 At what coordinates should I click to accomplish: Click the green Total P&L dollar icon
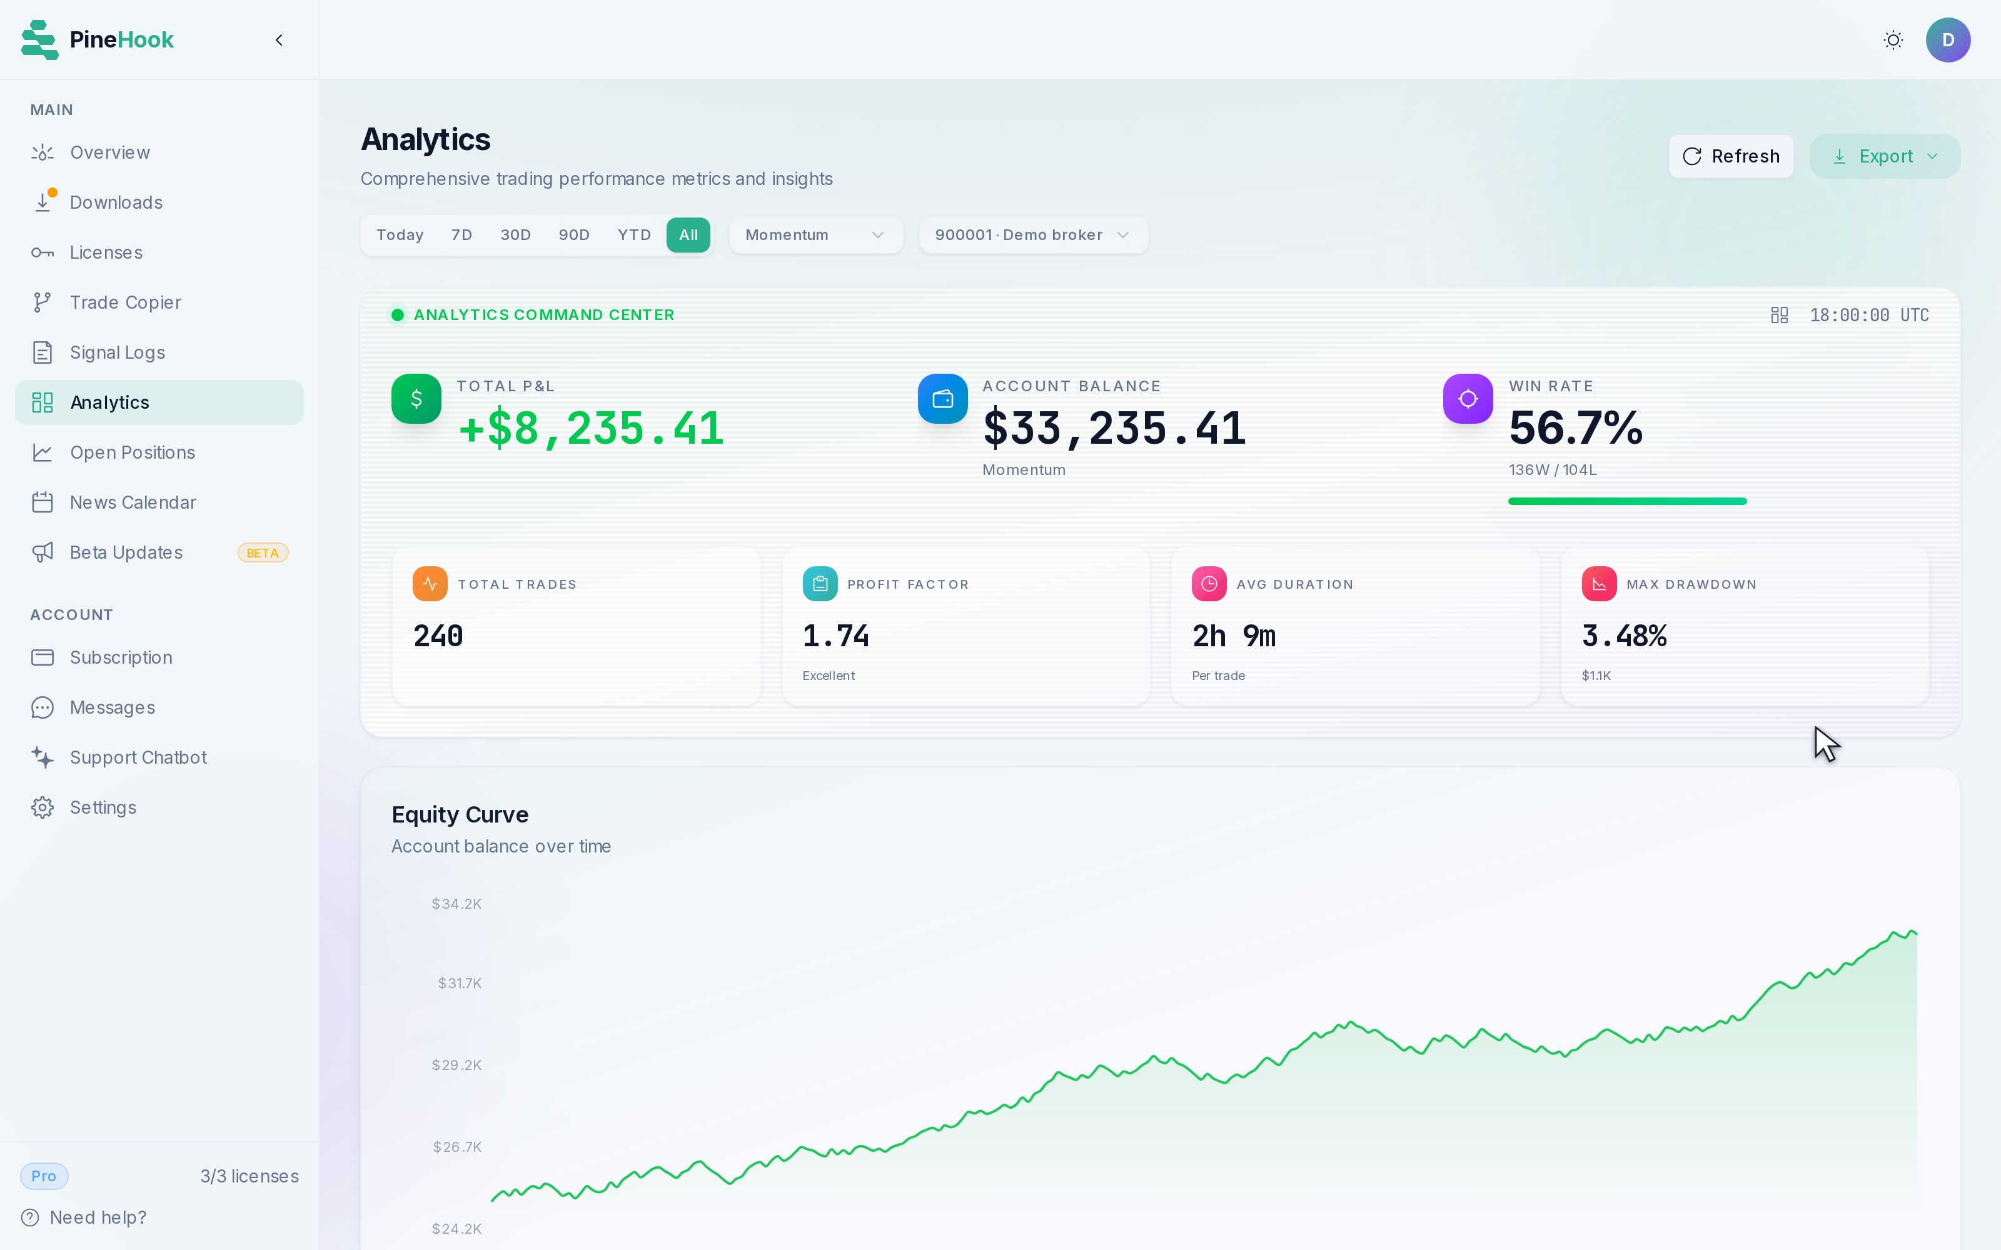tap(416, 399)
